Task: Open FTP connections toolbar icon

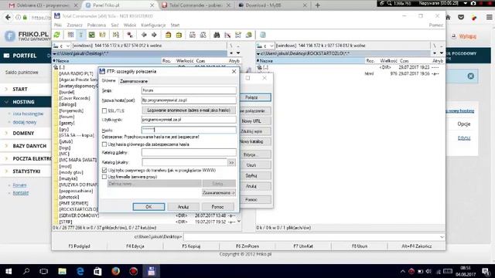Action: pos(193,35)
